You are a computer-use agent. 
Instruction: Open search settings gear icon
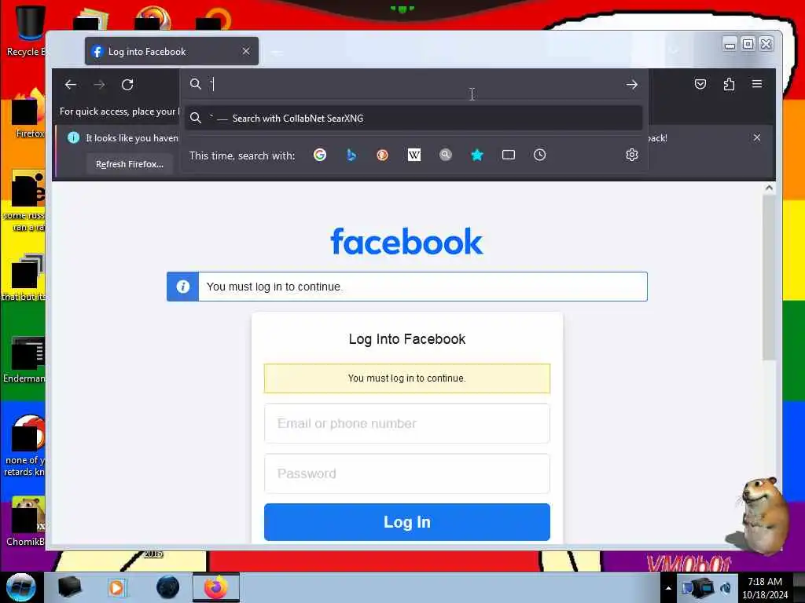[x=632, y=155]
